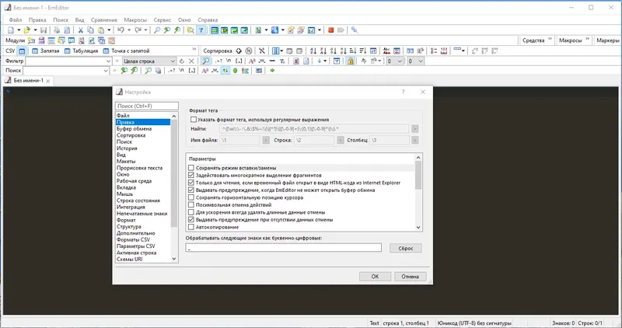Uncheck 'Выдавать предупреждение, когда EmEditor не может открыть буфер обмена'

pos(190,190)
